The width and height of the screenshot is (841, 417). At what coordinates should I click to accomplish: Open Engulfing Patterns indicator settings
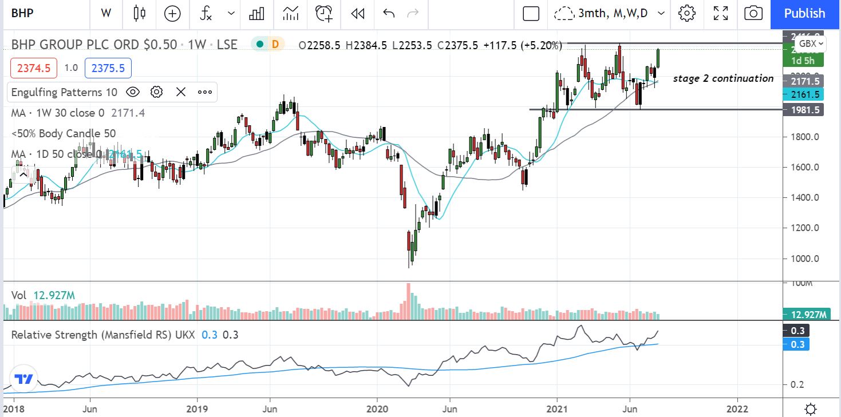coord(157,92)
